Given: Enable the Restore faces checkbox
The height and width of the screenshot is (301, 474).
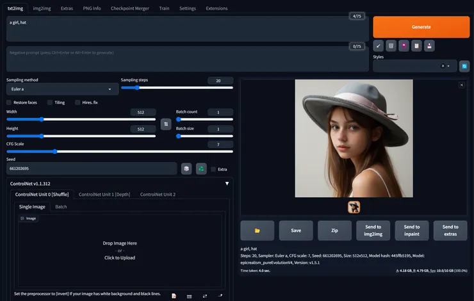Looking at the screenshot, I should 9,102.
